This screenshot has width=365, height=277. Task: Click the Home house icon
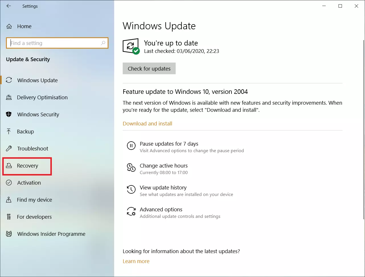[x=9, y=26]
